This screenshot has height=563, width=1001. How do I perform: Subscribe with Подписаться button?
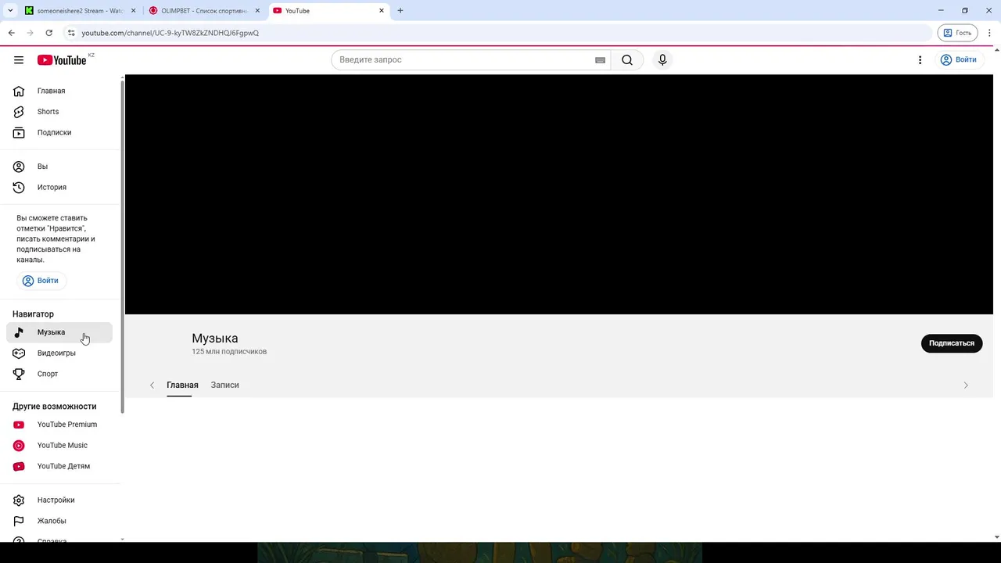coord(952,343)
